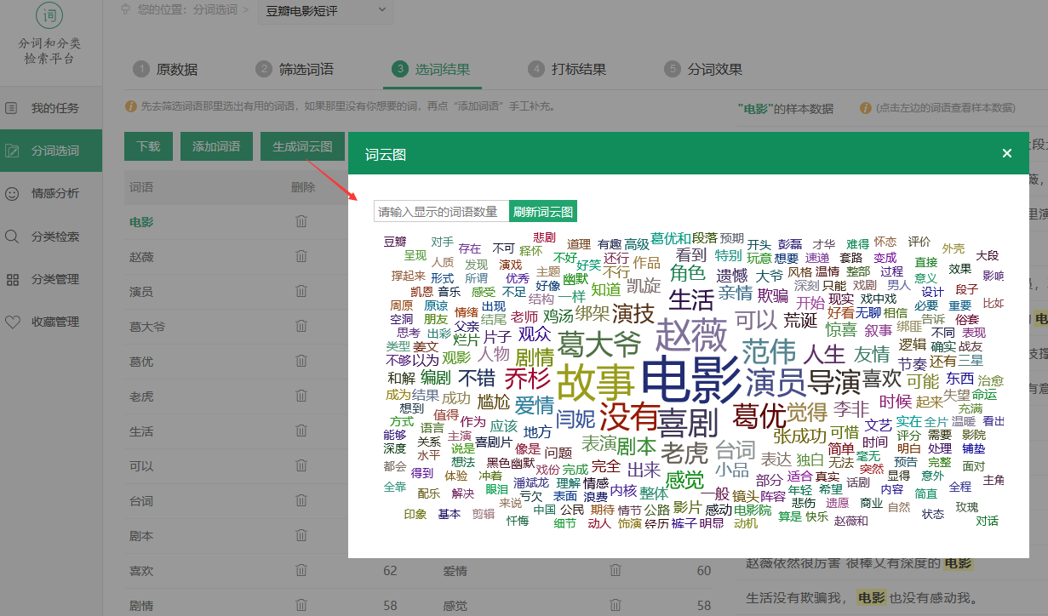
Task: Click the delete icon in the 可以 row
Action: [301, 466]
